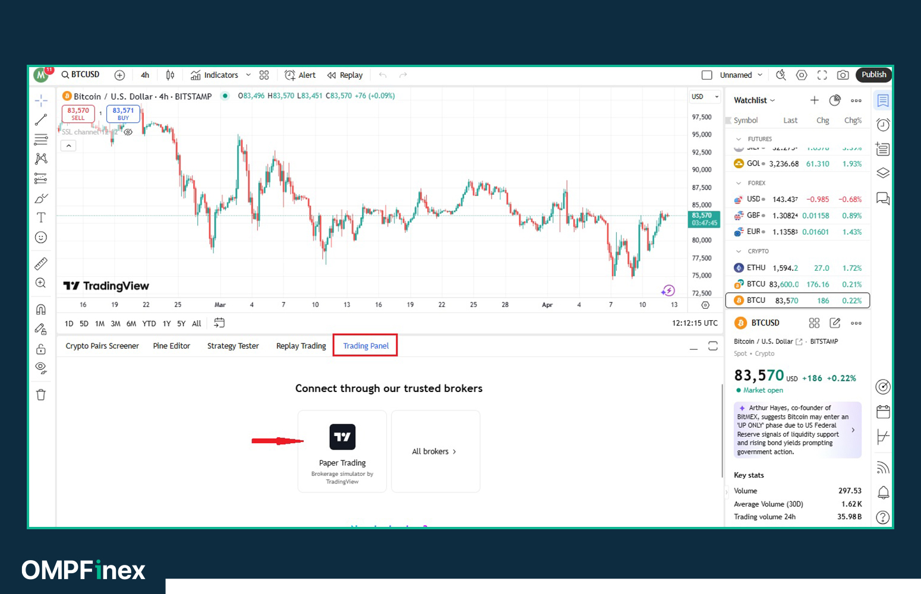The height and width of the screenshot is (594, 921).
Task: Open the Alert creation button
Action: pos(300,75)
